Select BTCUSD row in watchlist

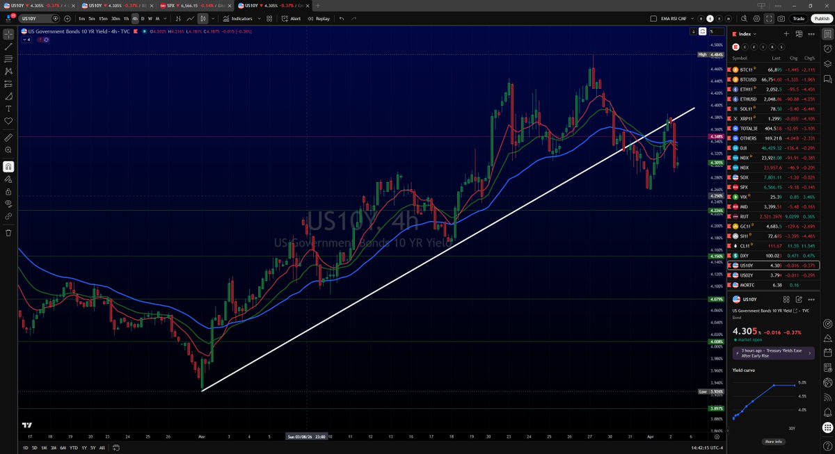(x=773, y=79)
